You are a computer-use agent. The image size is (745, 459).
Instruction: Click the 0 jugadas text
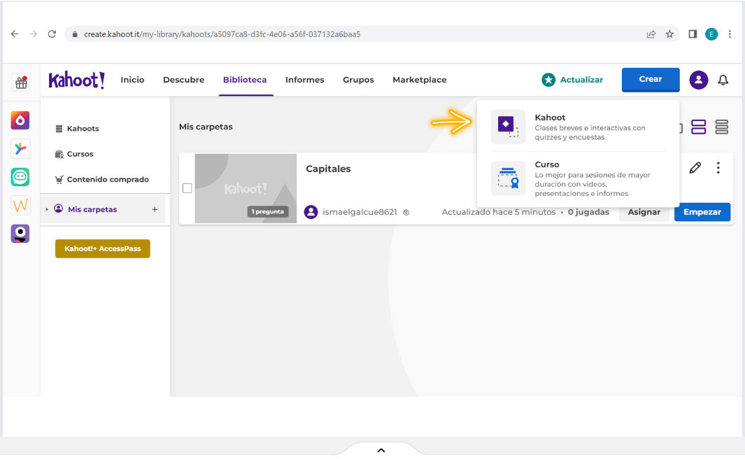[x=588, y=212]
